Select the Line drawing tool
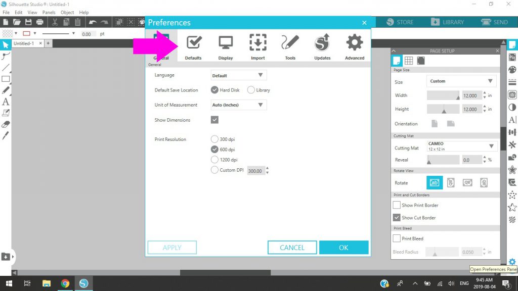518x291 pixels. (x=6, y=68)
